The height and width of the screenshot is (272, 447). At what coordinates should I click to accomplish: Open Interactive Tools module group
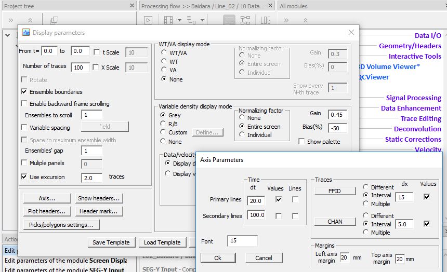[415, 56]
